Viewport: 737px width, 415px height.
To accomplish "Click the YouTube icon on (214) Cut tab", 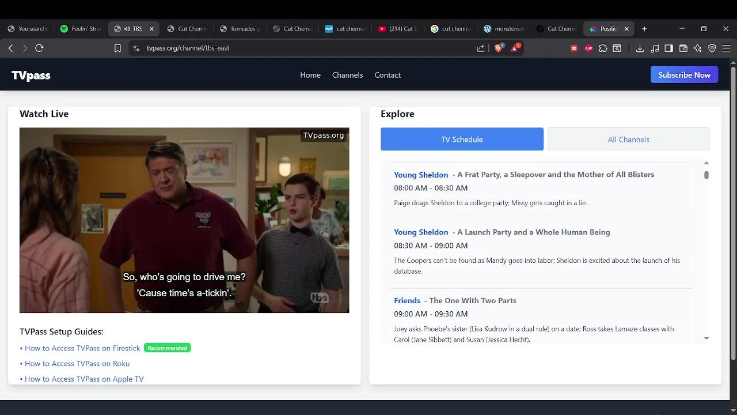I will click(x=382, y=29).
